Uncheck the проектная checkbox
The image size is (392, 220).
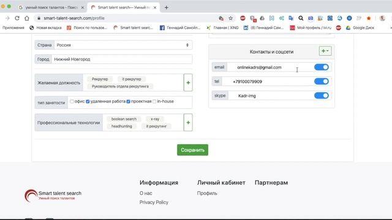coord(128,101)
